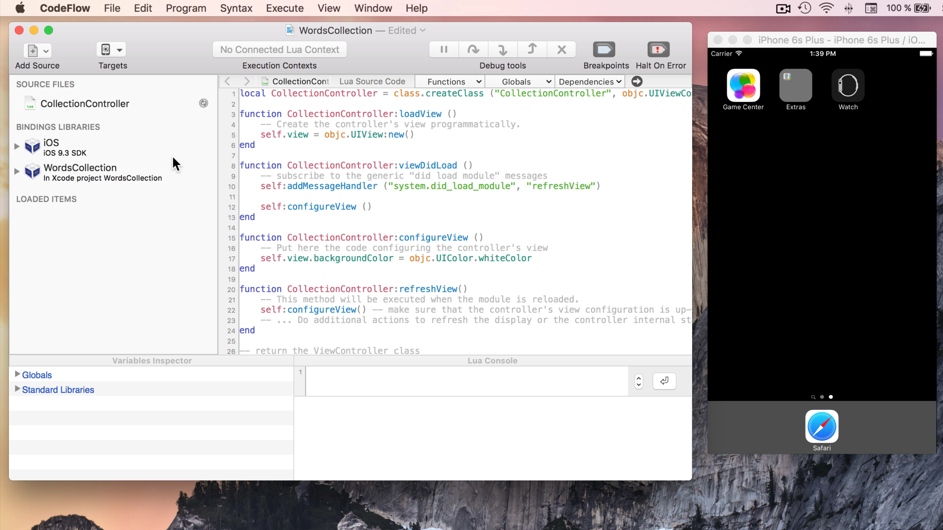Pause execution with the pause debug button

(x=444, y=49)
